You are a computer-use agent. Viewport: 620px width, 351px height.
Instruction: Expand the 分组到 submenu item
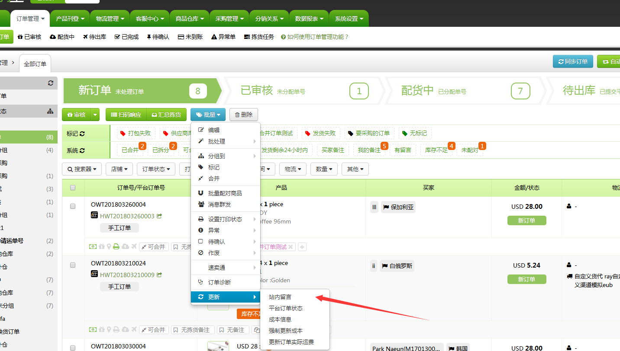[226, 156]
